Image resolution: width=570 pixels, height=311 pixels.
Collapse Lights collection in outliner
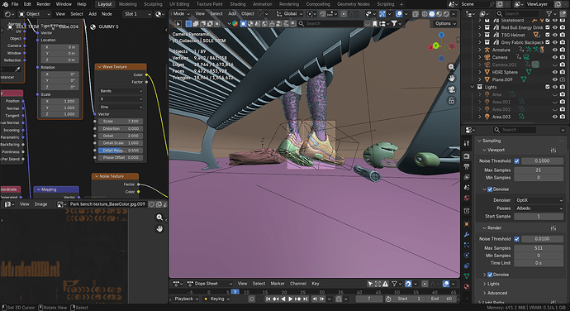click(473, 87)
